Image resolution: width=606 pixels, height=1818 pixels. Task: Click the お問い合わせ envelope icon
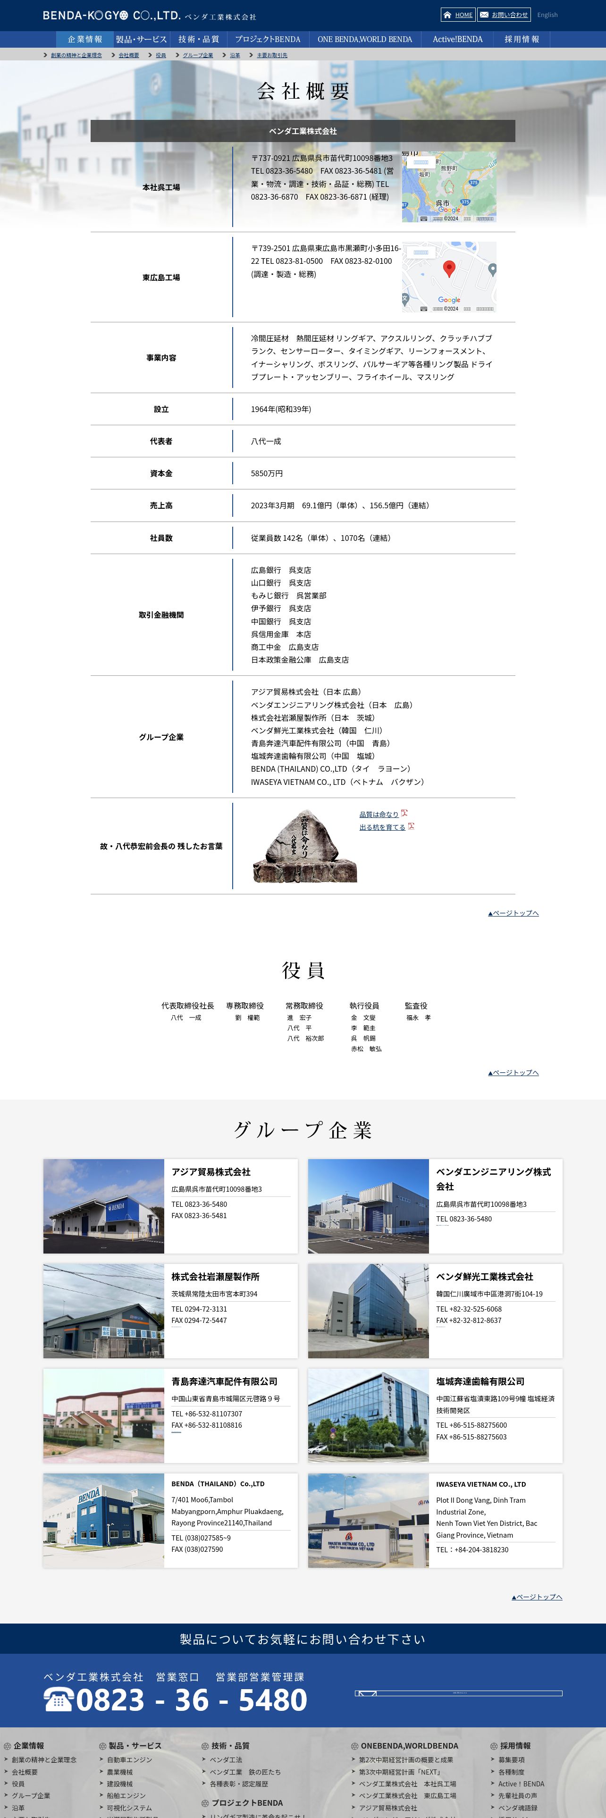pos(484,14)
